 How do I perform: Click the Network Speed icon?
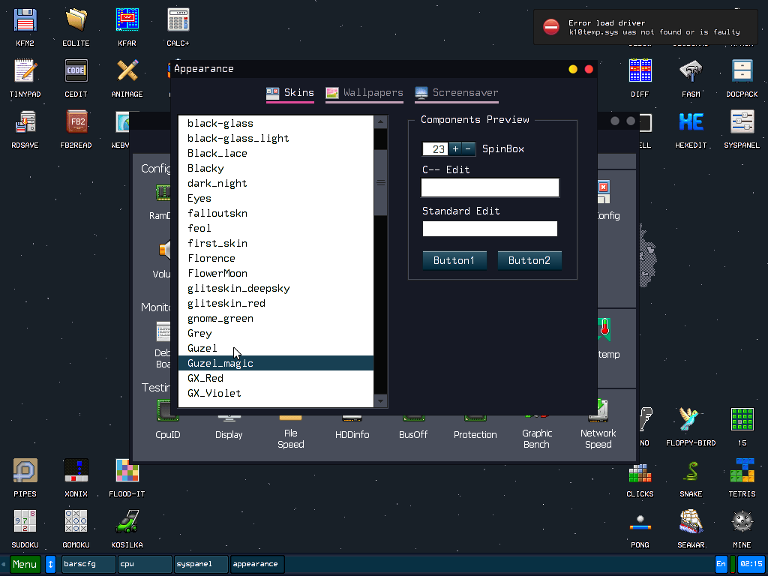click(598, 412)
